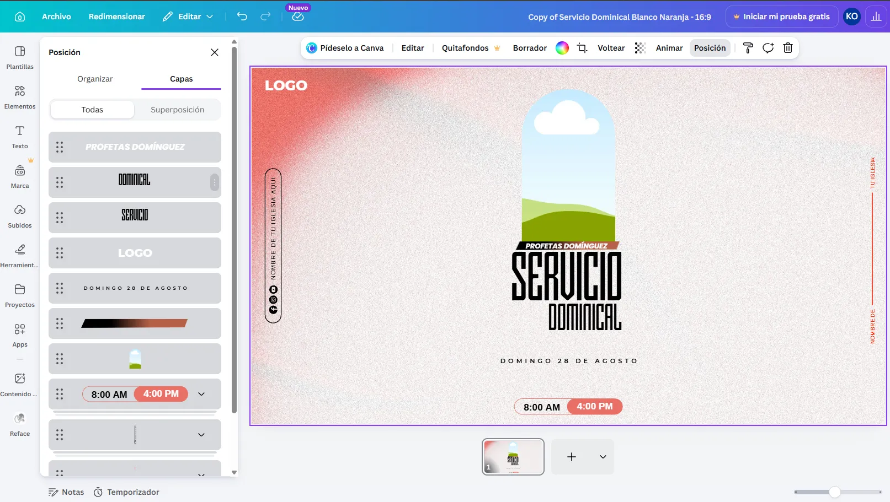Click the Quitafondos button
The width and height of the screenshot is (890, 502).
(x=471, y=48)
